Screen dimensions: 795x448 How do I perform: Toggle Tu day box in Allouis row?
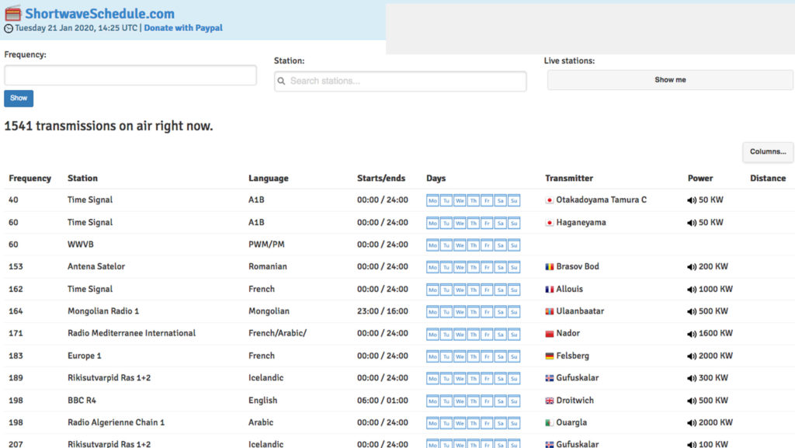pyautogui.click(x=446, y=290)
